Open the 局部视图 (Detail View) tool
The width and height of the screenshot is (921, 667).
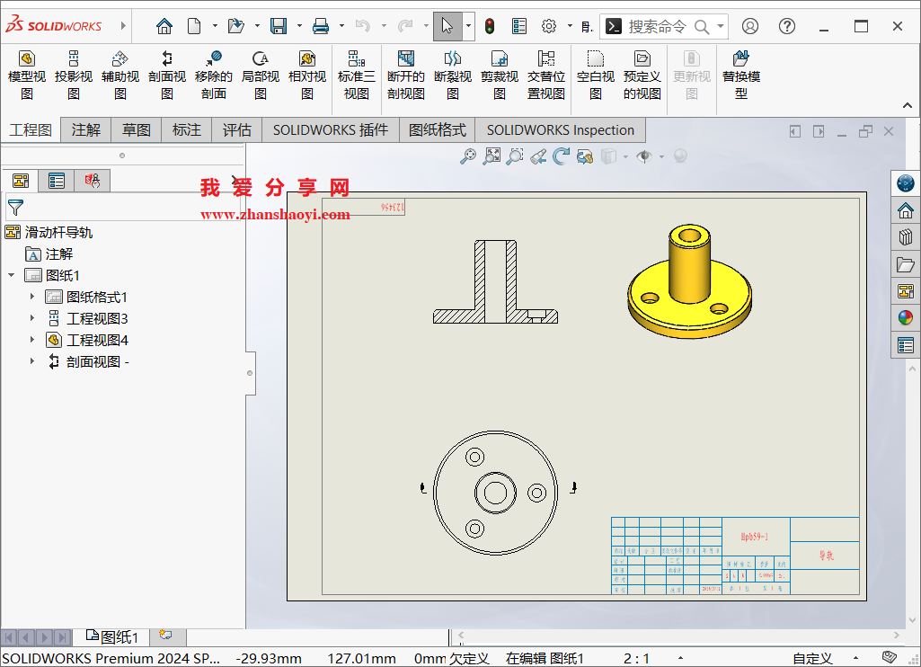tap(261, 75)
